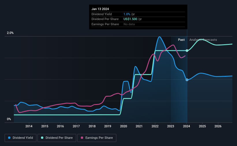Select the 2024 x-axis label
Image resolution: width=237 pixels, height=146 pixels.
(x=186, y=126)
